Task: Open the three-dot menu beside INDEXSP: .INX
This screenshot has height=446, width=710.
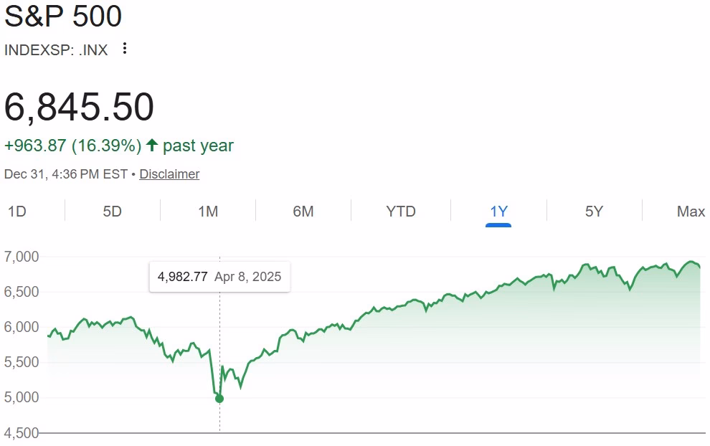Action: tap(124, 49)
